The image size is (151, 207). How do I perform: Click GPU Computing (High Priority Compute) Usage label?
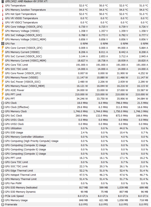(32, 141)
